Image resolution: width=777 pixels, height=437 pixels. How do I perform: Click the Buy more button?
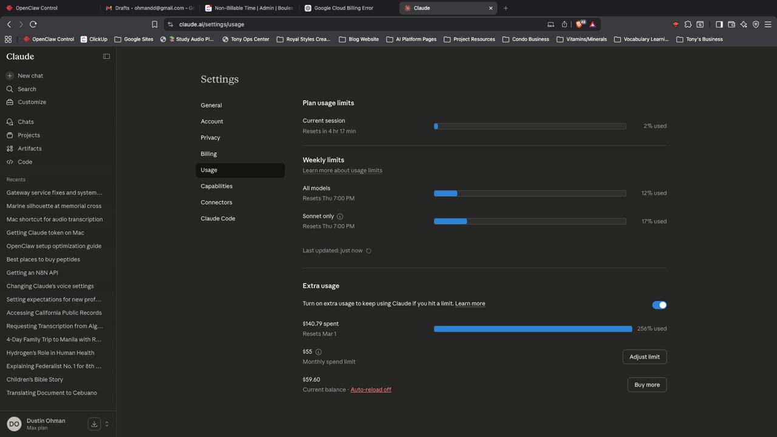point(646,385)
